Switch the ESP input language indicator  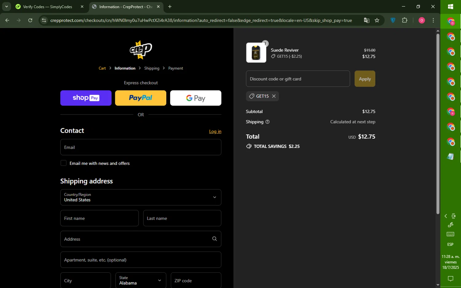451,244
